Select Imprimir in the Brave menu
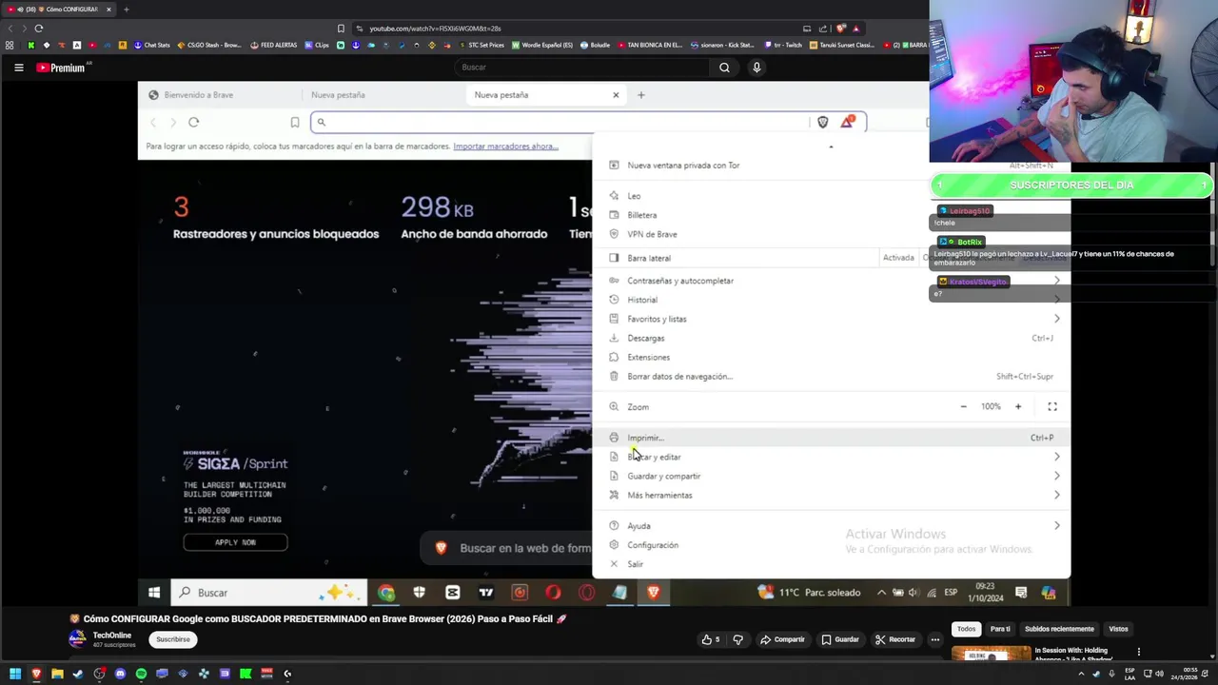This screenshot has width=1218, height=685. pos(832,438)
